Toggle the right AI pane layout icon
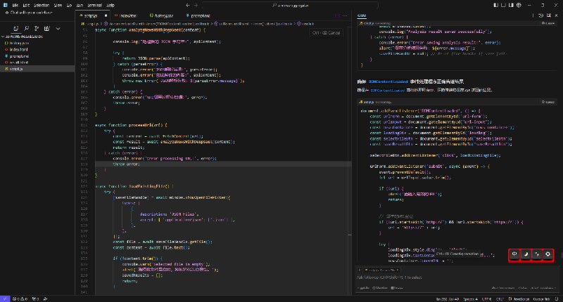Image resolution: width=563 pixels, height=302 pixels. coord(511,5)
